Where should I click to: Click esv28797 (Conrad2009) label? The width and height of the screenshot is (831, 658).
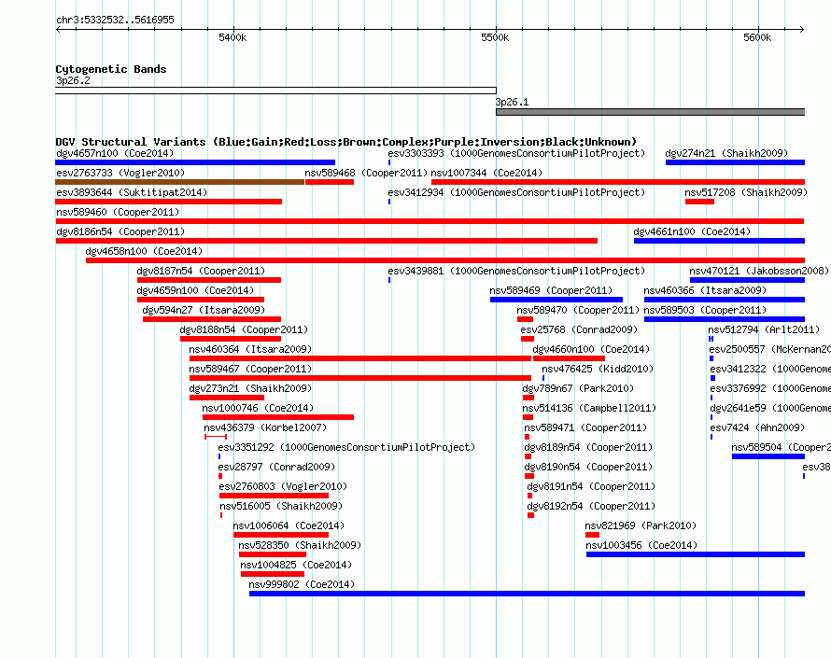tap(276, 468)
